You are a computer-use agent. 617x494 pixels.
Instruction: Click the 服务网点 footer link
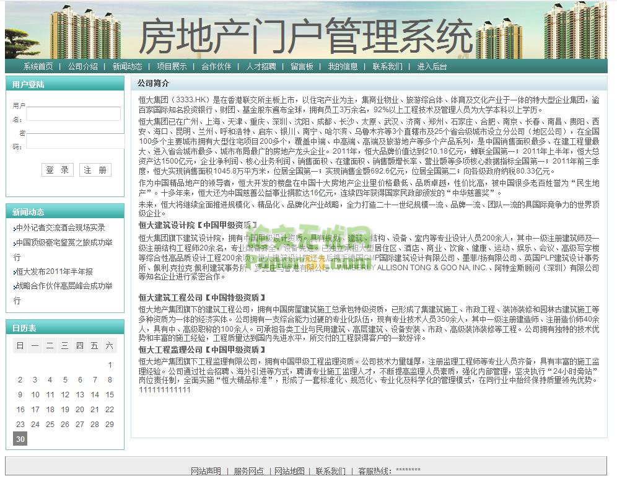pos(248,471)
